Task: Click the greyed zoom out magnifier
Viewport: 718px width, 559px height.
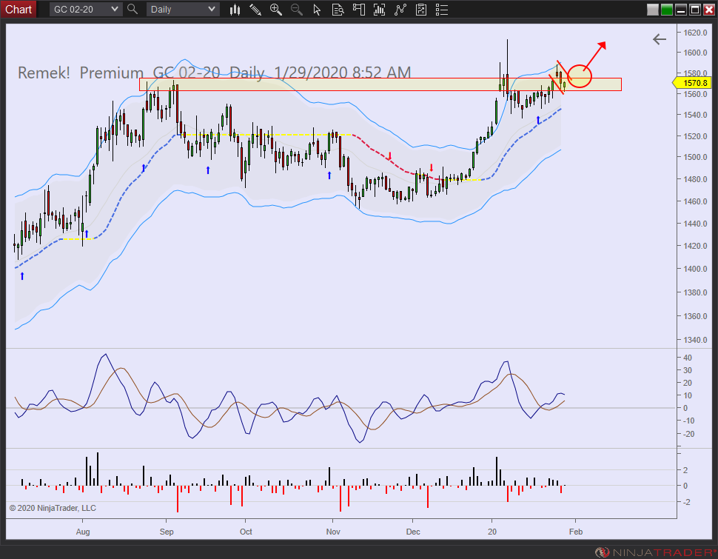Action: click(296, 9)
